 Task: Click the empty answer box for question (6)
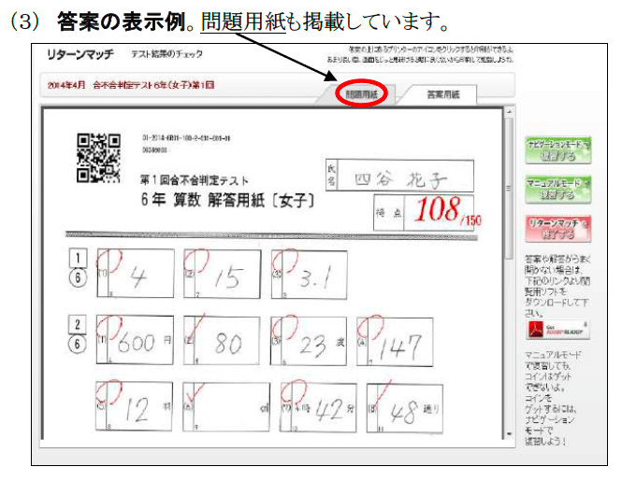point(226,407)
